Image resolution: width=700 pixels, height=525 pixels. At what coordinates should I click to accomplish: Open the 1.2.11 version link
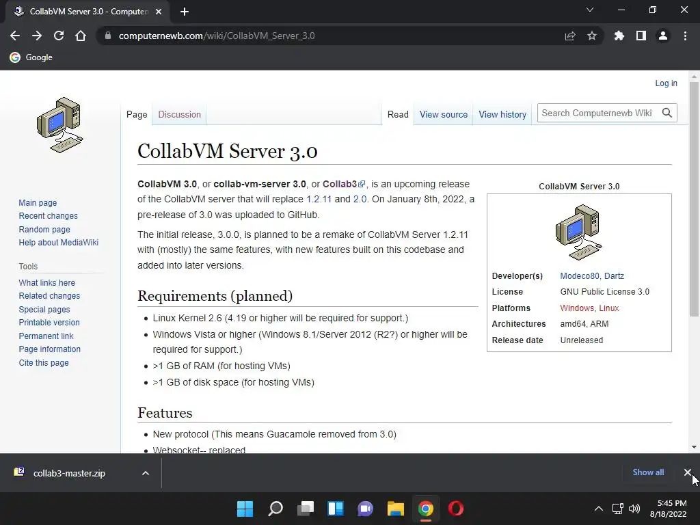(319, 199)
